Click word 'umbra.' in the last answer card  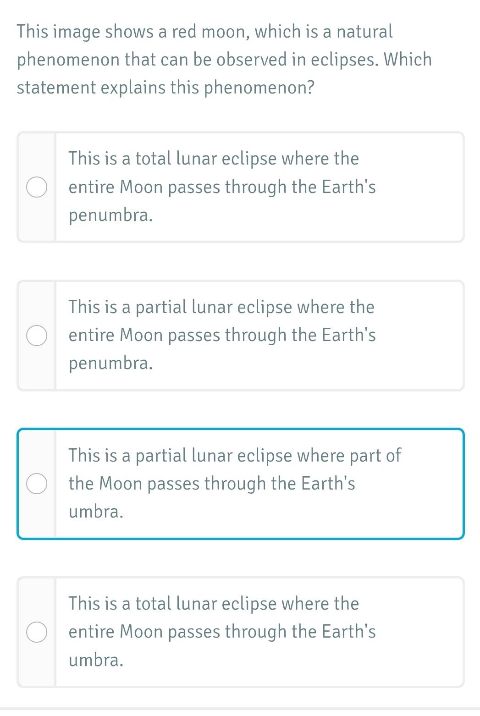(96, 660)
